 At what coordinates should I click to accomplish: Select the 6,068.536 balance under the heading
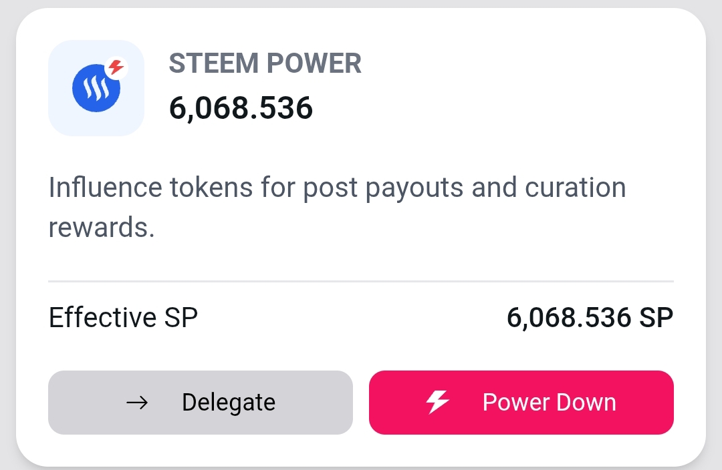241,108
